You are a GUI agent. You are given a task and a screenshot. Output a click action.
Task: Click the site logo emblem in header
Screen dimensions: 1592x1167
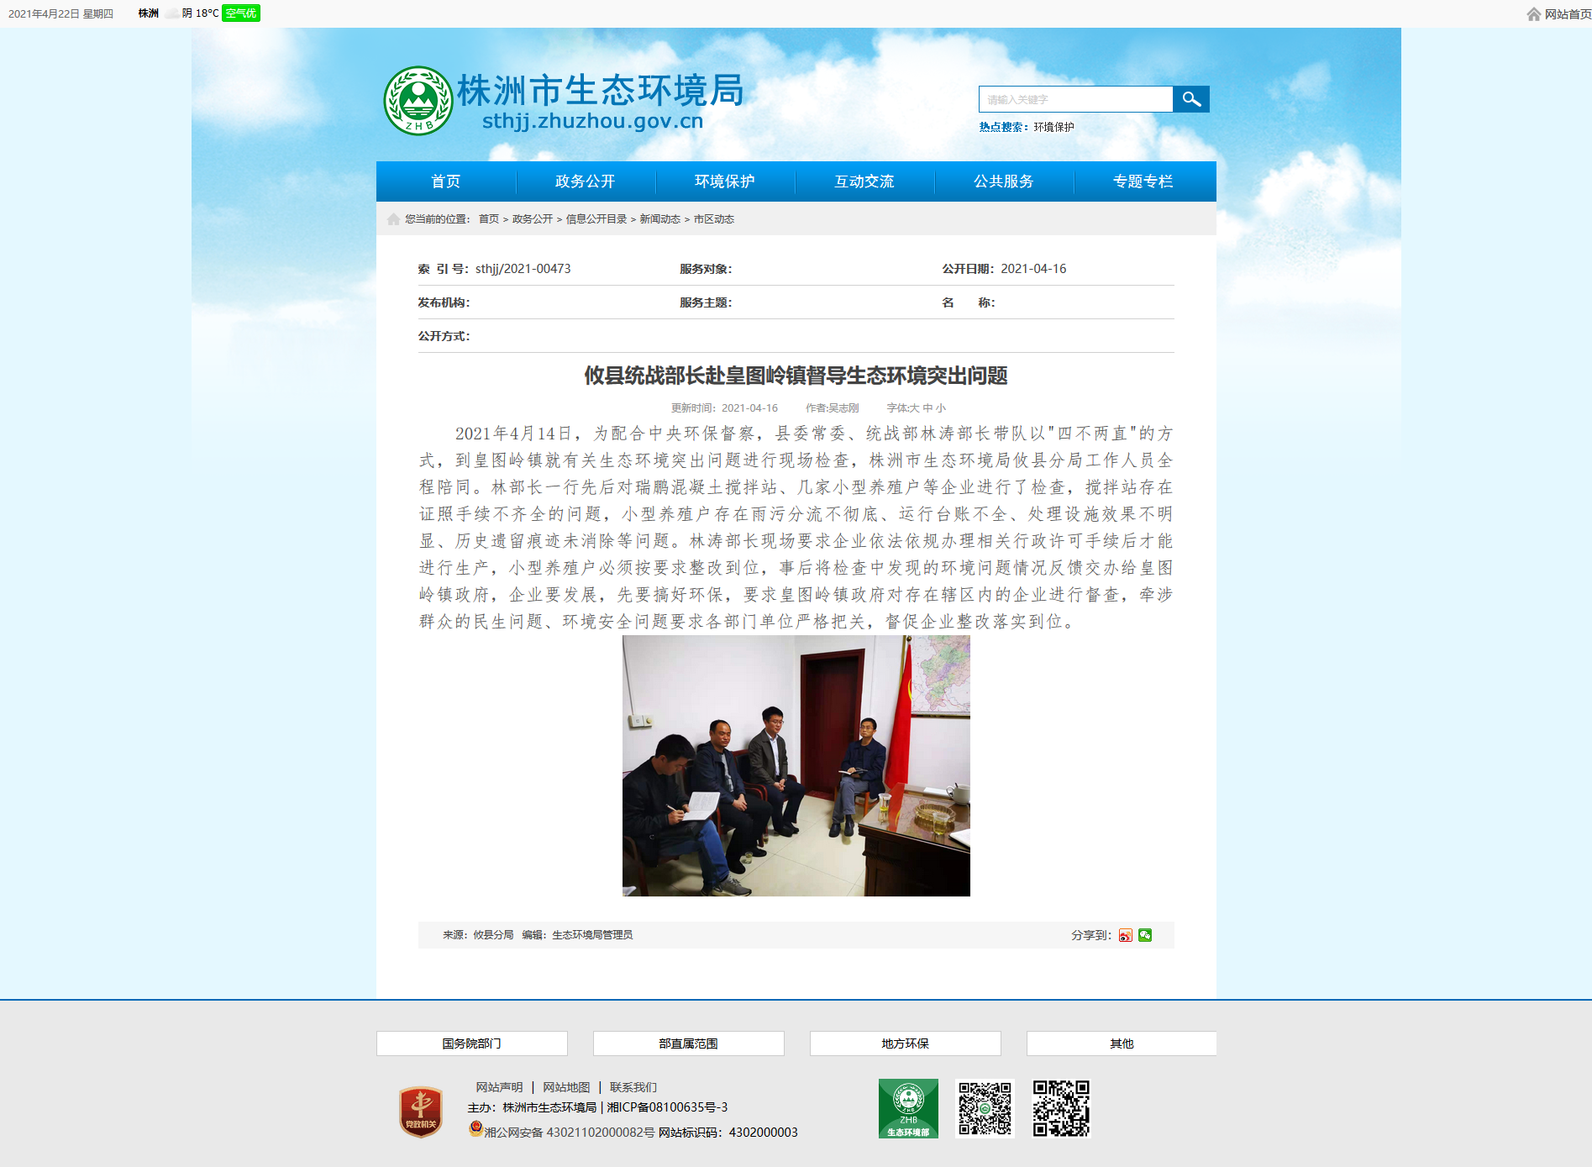[418, 101]
